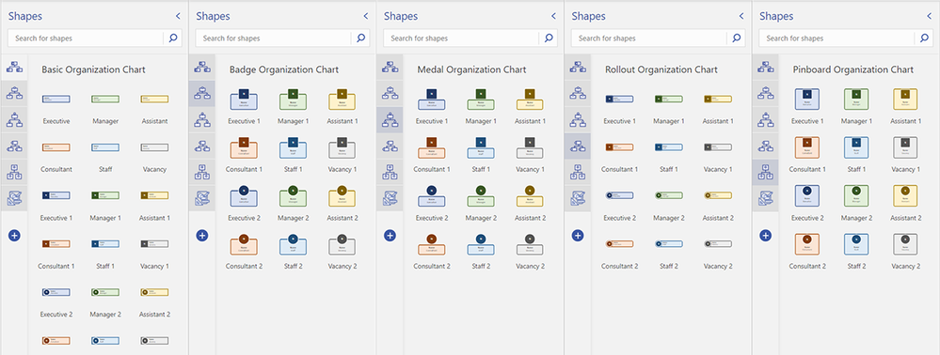
Task: Pick Assistant 2 shape in Rollout Organization Chart
Action: (x=718, y=195)
